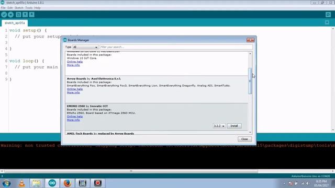The height and width of the screenshot is (188, 335).
Task: Close Boards Manager via title bar X
Action: (x=250, y=40)
